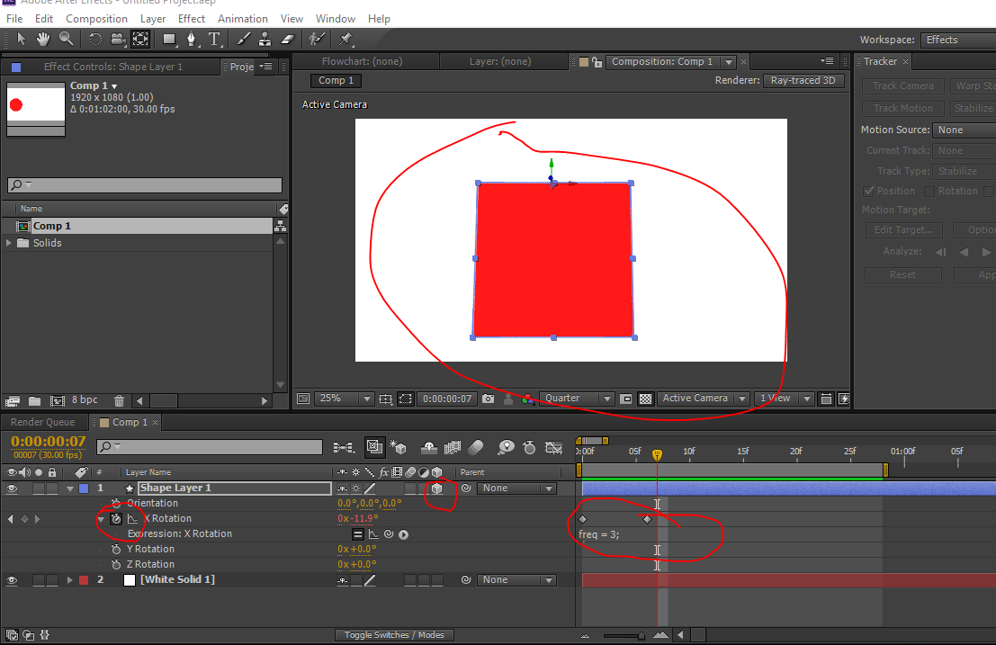Screen dimensions: 996x645
Task: Open Shape Layer 1 Parent dropdown
Action: pyautogui.click(x=516, y=488)
